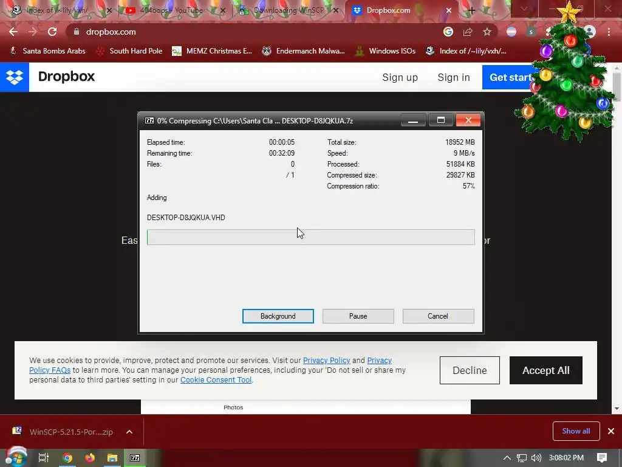
Task: Open the Cookie Consent Tool link
Action: [x=216, y=379]
